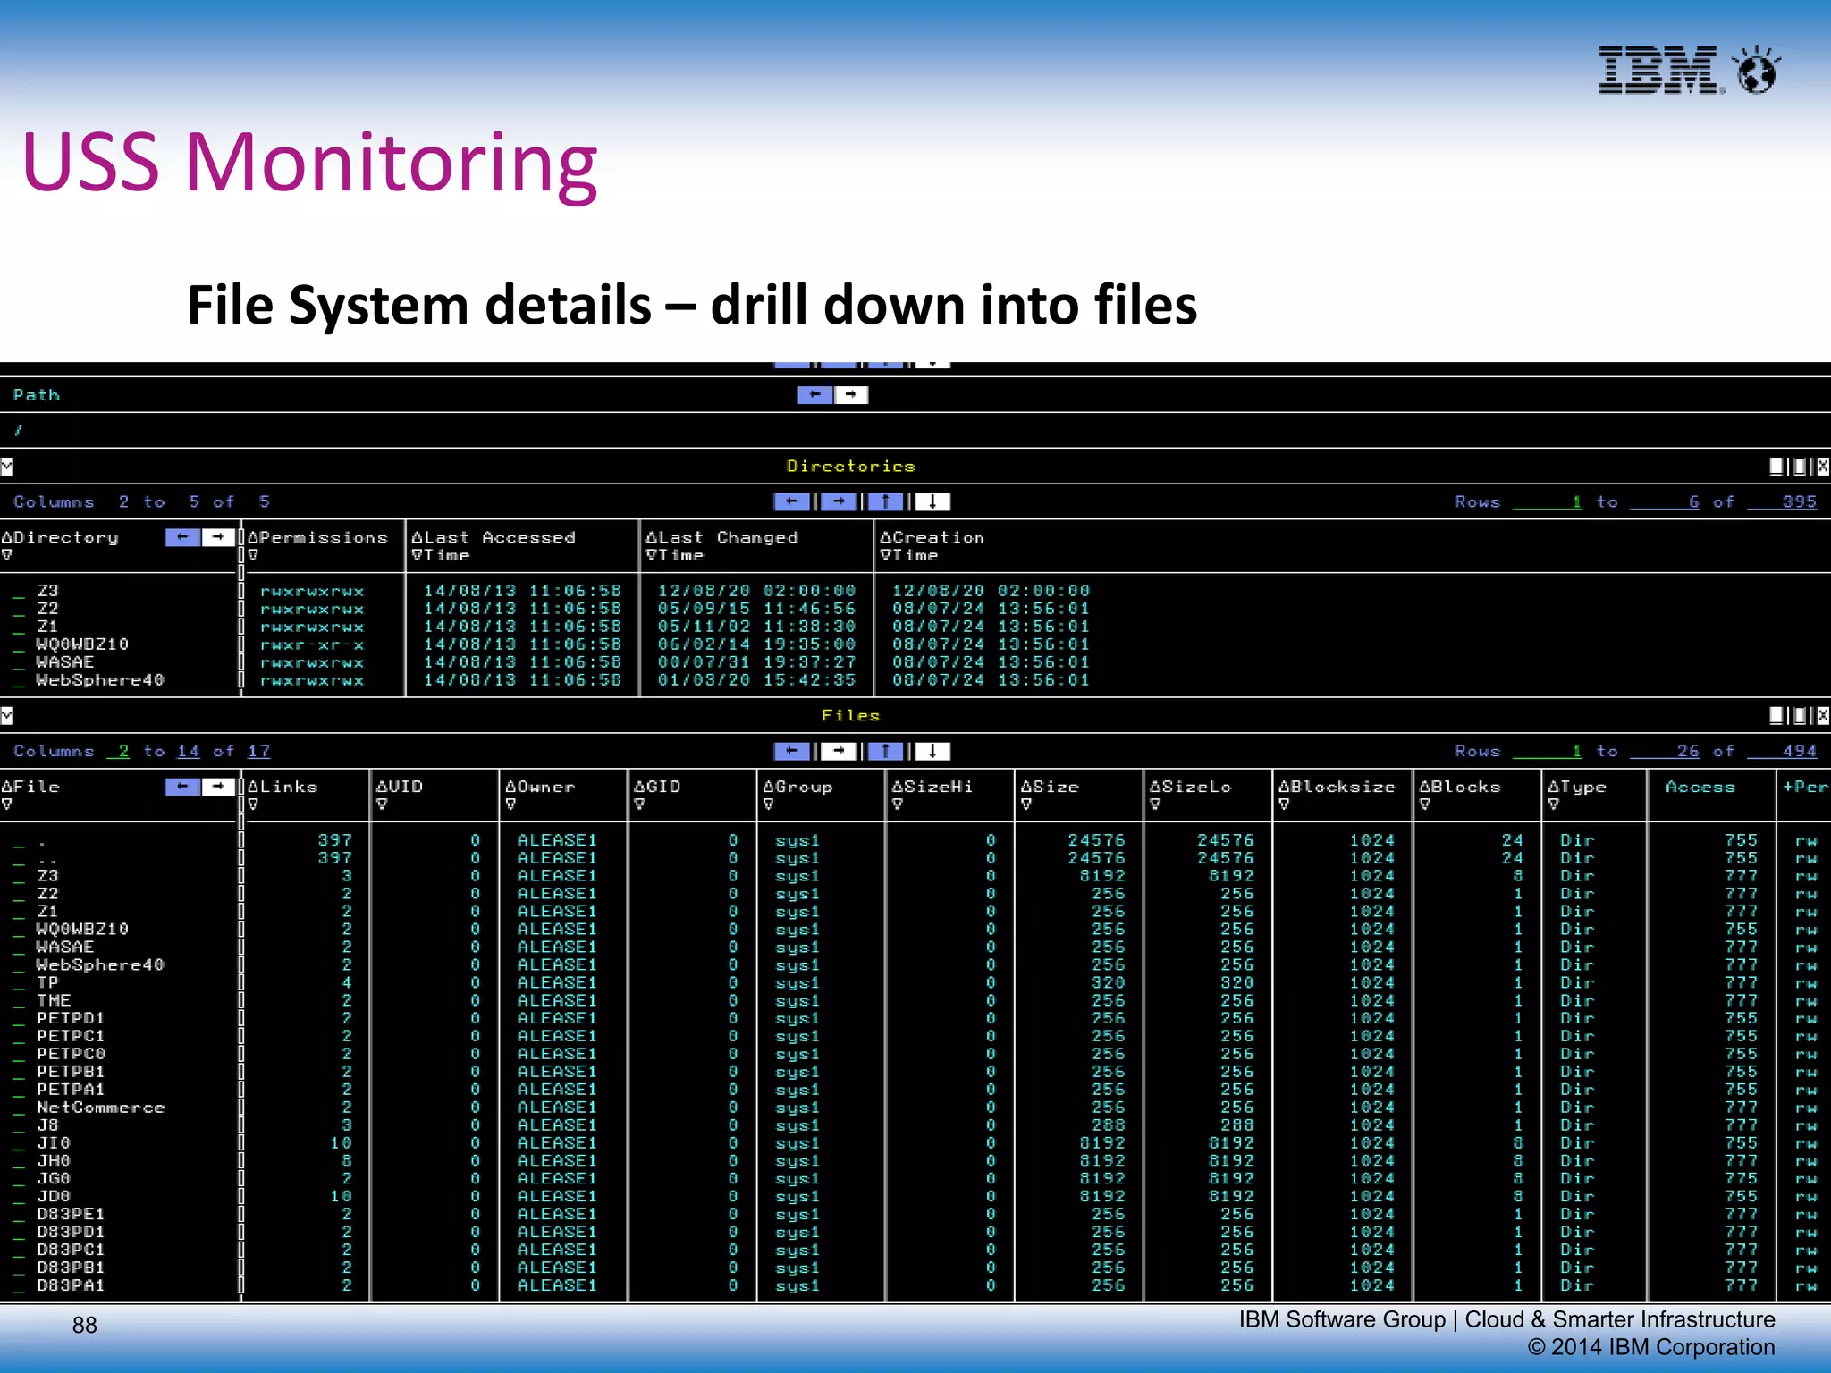Screen dimensions: 1831x1373
Task: Click Files Columns end value 14
Action: (x=189, y=751)
